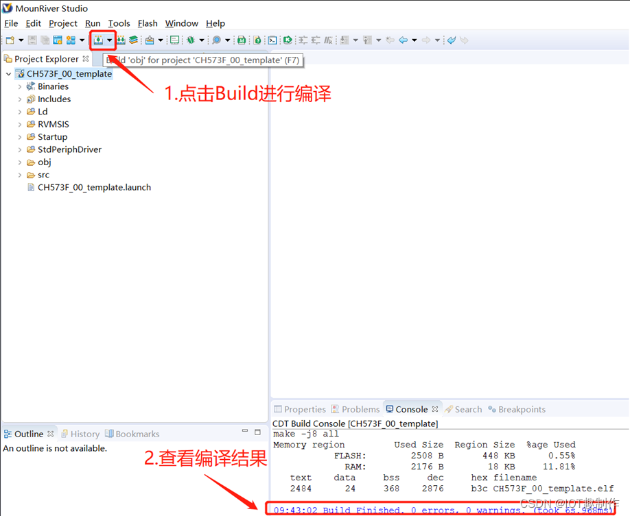Click the Rebuild toolbar icon
This screenshot has height=516, width=630.
[x=121, y=40]
